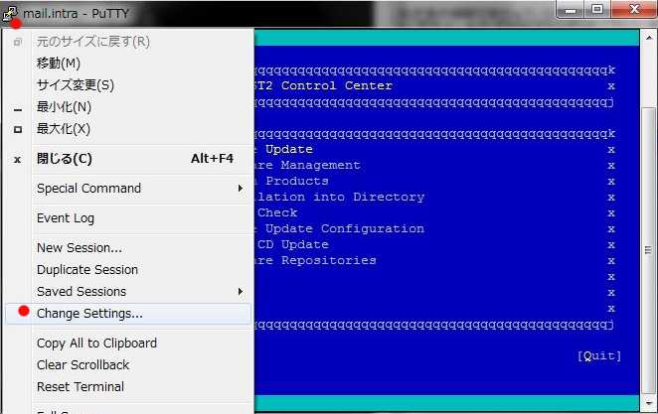Select 閉じる(C) Alt+F4 menu entry

tap(128, 159)
